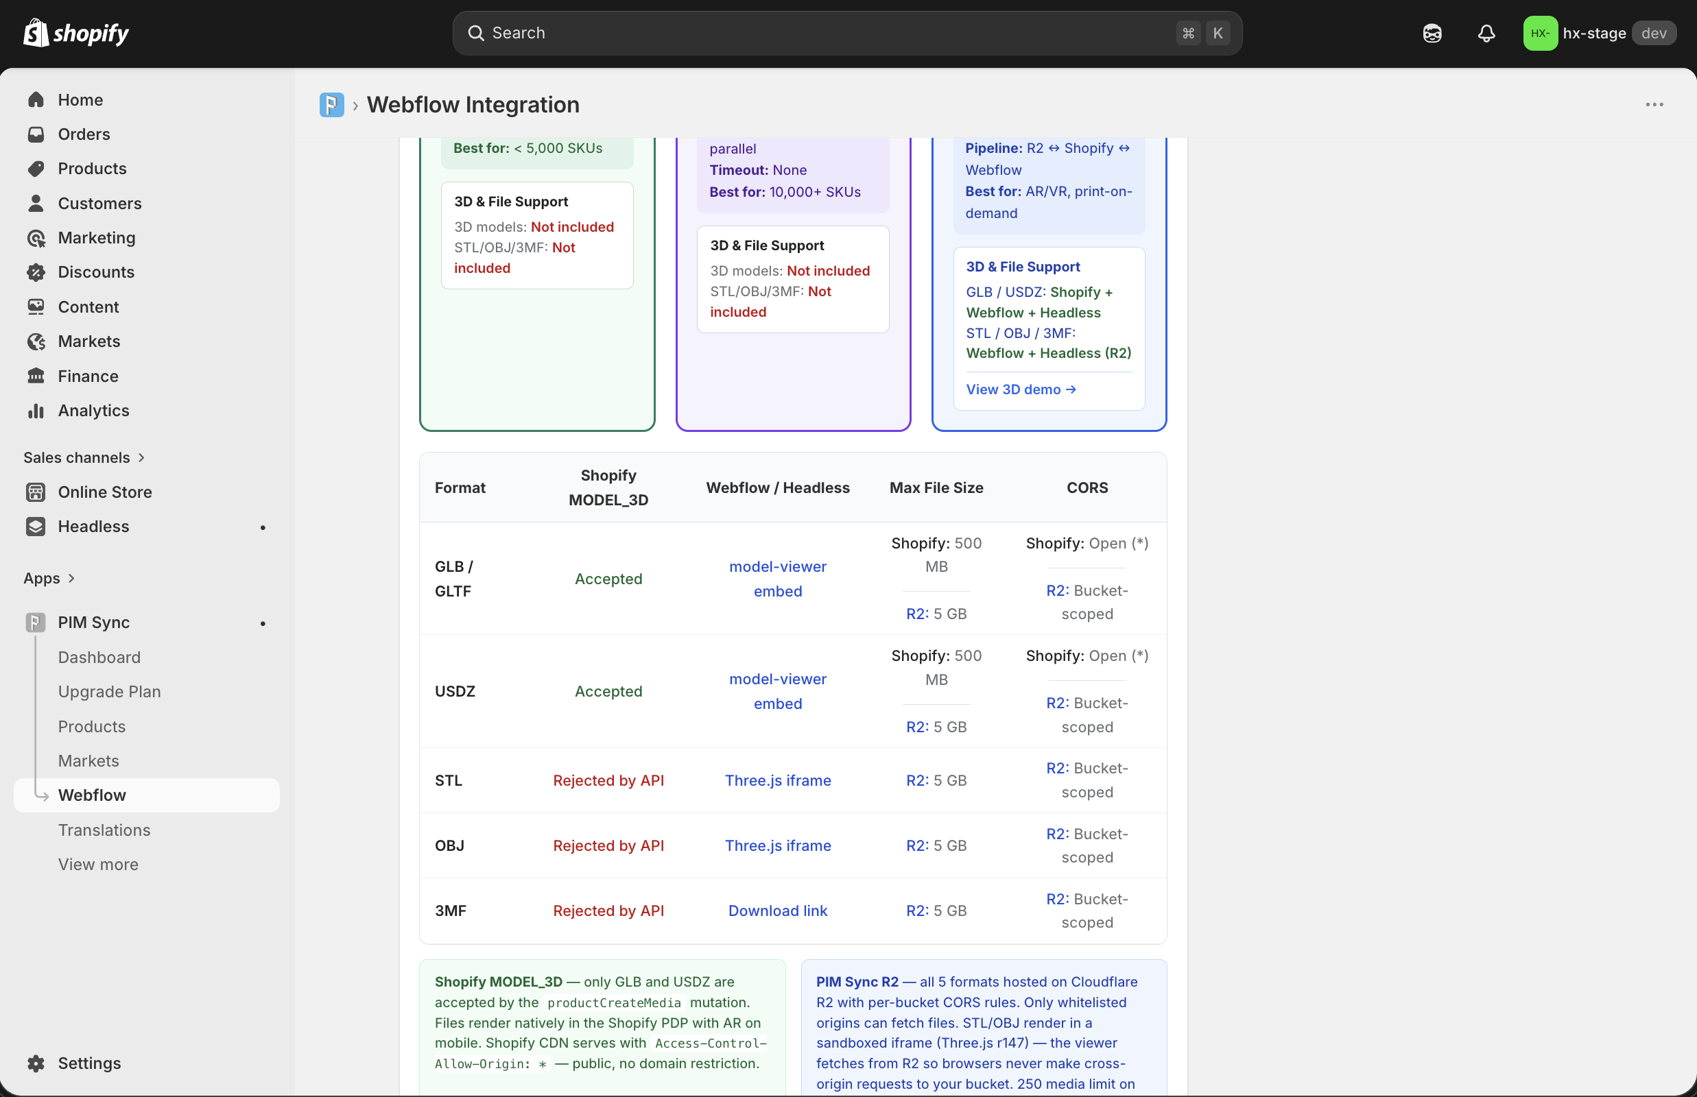Select Translations under PIM Sync
This screenshot has width=1697, height=1097.
pyautogui.click(x=104, y=830)
